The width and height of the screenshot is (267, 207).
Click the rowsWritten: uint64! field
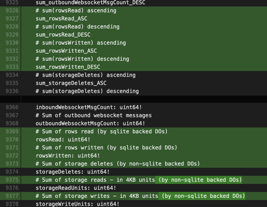click(x=68, y=156)
